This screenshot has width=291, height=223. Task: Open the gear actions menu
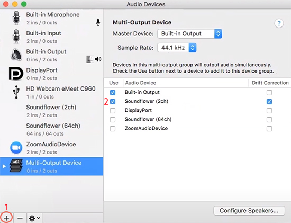pos(34,218)
